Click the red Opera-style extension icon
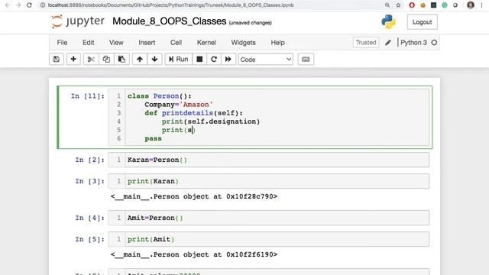 point(412,5)
